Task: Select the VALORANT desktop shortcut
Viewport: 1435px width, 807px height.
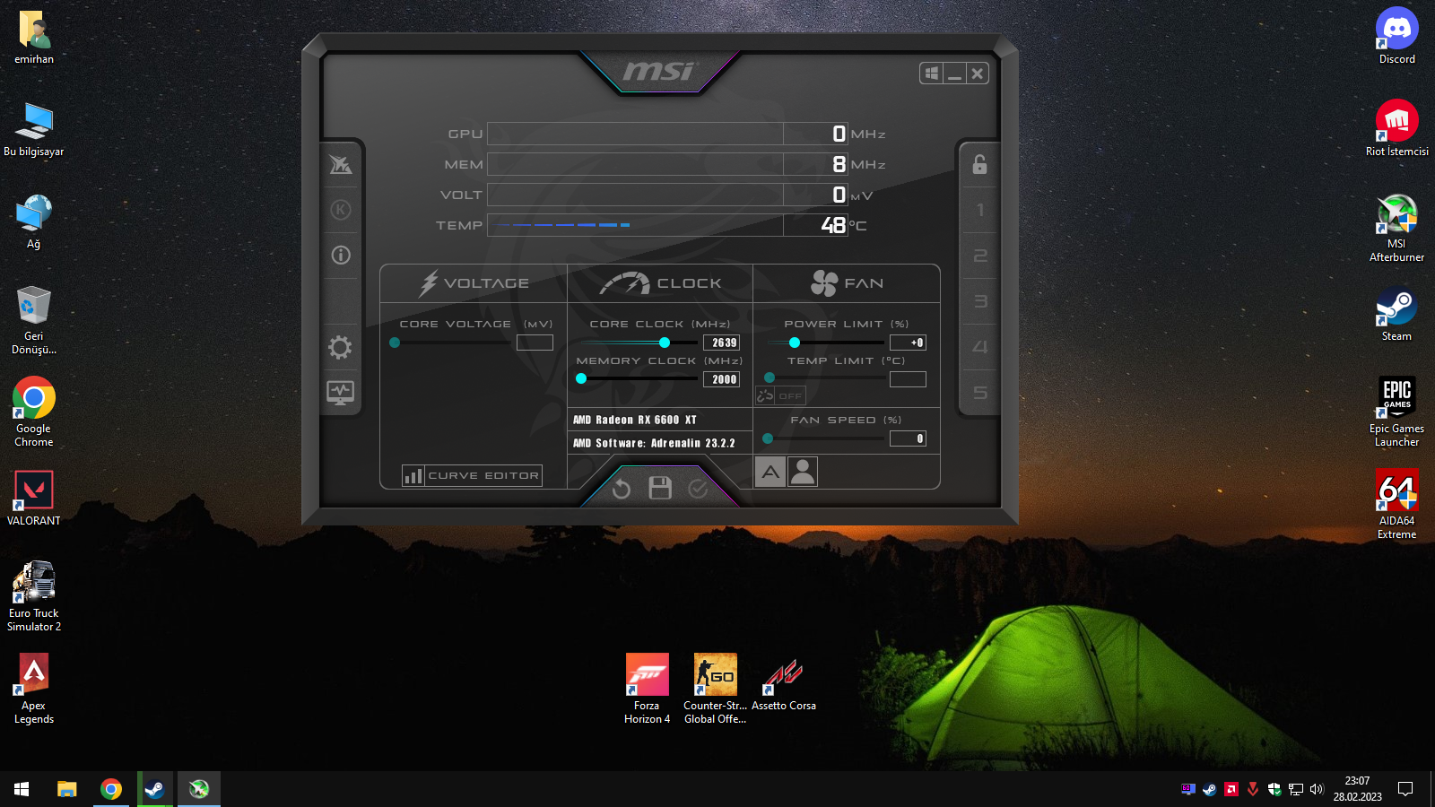Action: 34,498
